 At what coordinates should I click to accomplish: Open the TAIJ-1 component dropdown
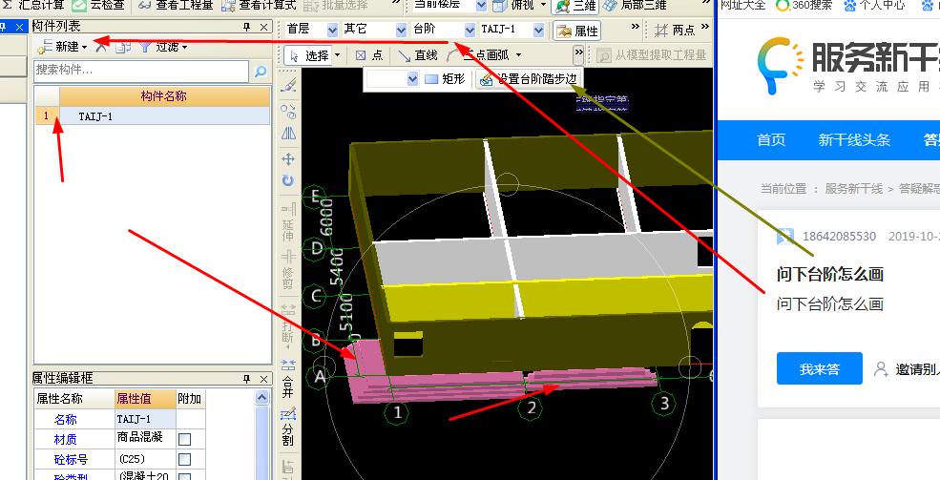[x=539, y=30]
